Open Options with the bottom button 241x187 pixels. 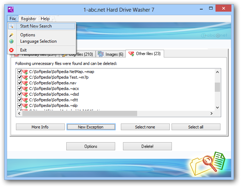pyautogui.click(x=91, y=146)
